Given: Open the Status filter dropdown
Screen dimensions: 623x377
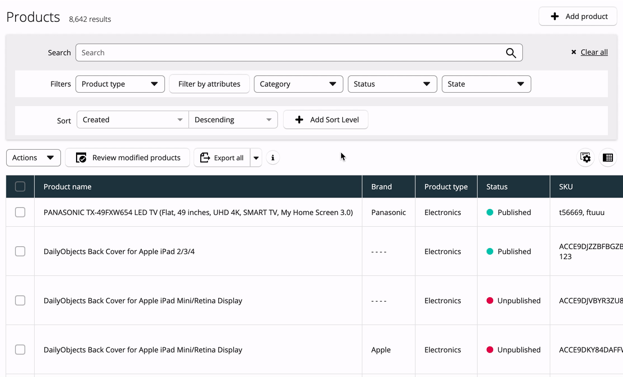Looking at the screenshot, I should (x=392, y=84).
